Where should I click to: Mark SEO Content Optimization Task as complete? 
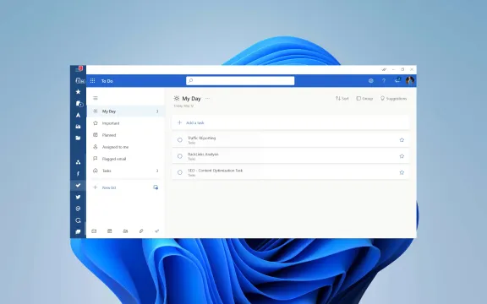pyautogui.click(x=180, y=172)
